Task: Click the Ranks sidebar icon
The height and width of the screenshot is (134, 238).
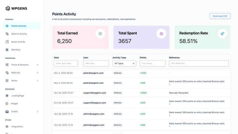Action: pyautogui.click(x=7, y=81)
